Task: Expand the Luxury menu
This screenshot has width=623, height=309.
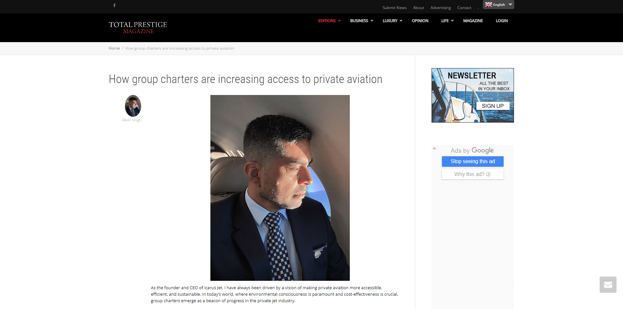Action: pos(392,21)
